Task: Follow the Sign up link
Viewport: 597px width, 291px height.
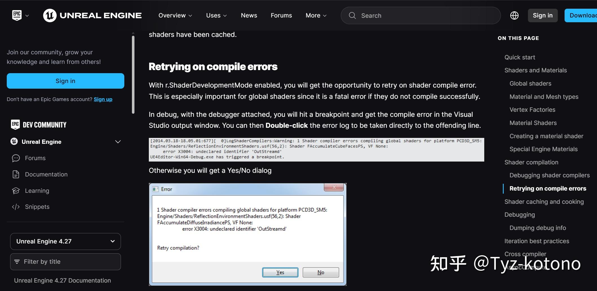Action: coord(103,99)
